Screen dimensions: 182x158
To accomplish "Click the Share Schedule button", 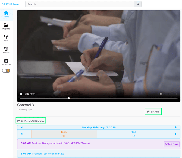I will [31, 121].
